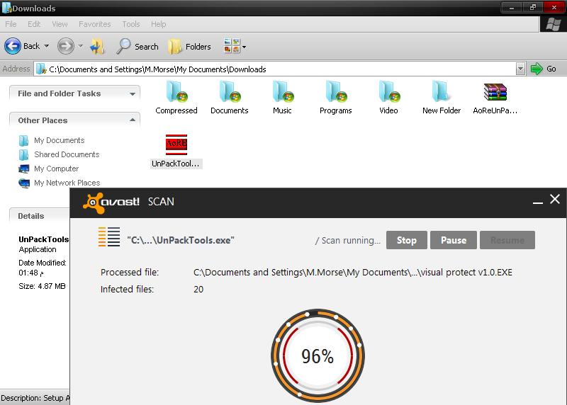The height and width of the screenshot is (405, 567).
Task: Open the Forward history dropdown arrow
Action: pos(80,46)
